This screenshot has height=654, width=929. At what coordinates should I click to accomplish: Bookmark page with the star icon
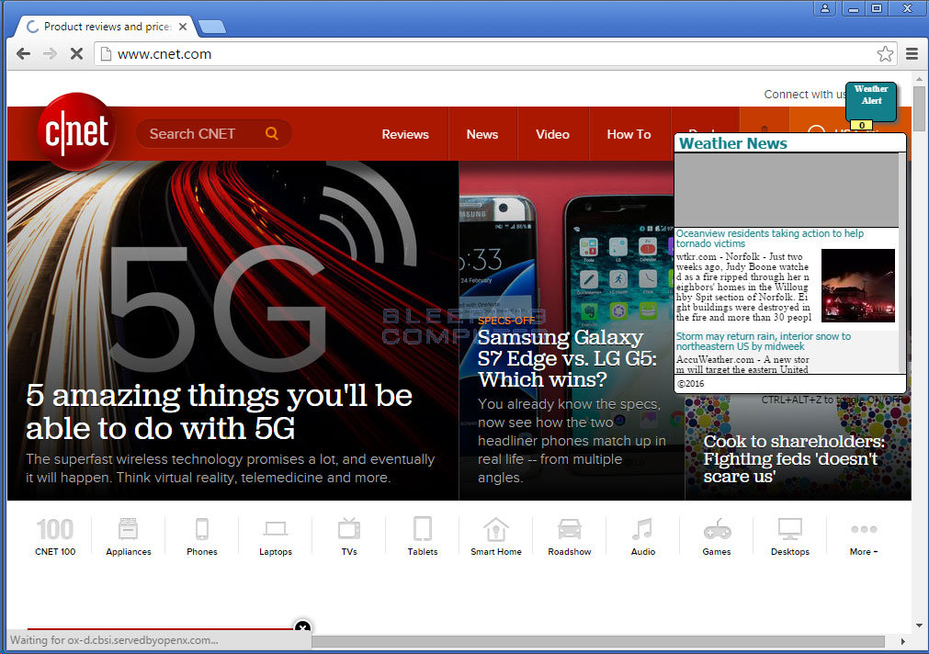[x=885, y=54]
